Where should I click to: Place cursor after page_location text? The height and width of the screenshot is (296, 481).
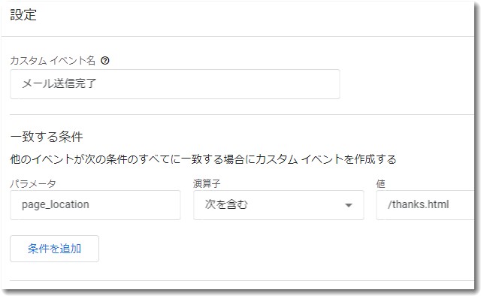(x=89, y=204)
